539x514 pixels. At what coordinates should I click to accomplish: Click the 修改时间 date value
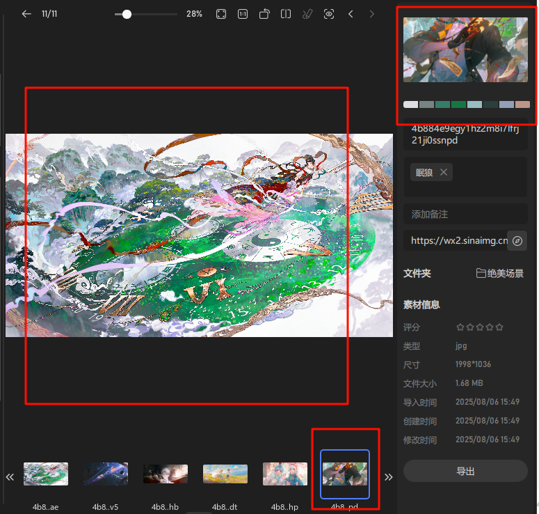488,439
